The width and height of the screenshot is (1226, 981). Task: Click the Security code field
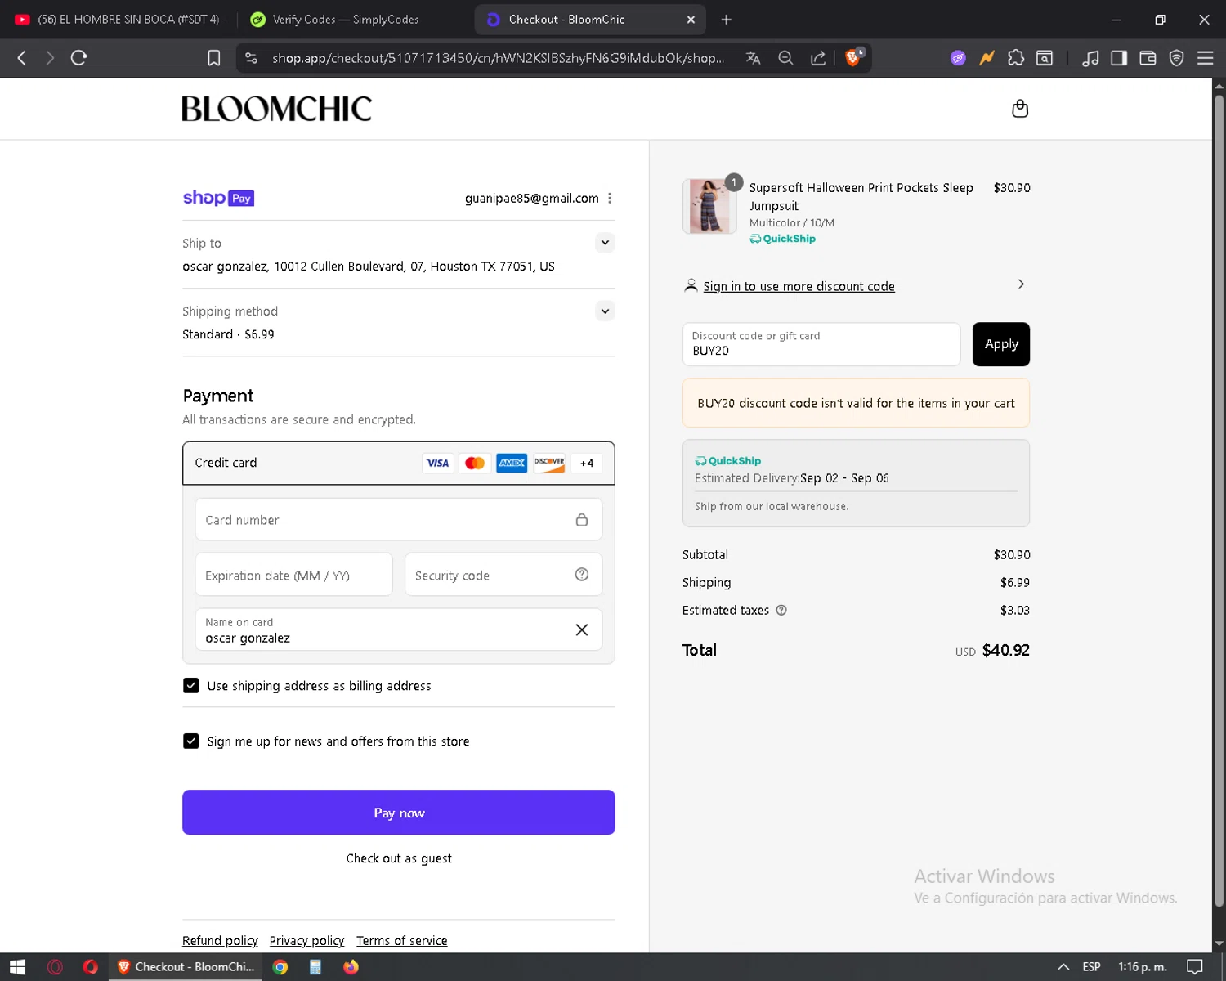[x=503, y=575]
